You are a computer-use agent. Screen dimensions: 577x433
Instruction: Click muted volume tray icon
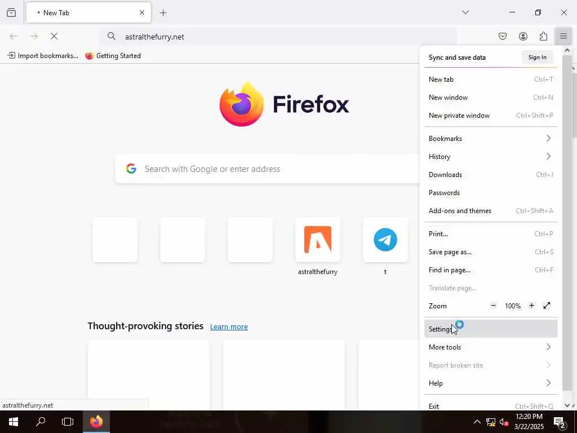click(504, 422)
